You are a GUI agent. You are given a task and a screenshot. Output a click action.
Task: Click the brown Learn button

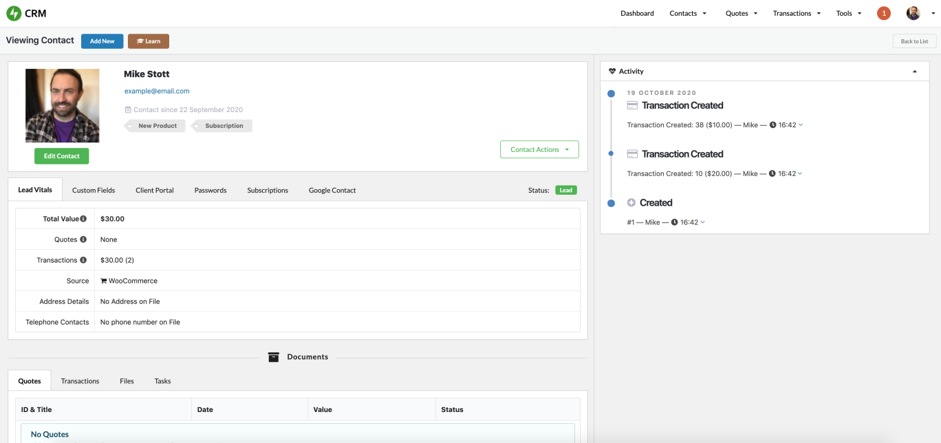pyautogui.click(x=149, y=41)
